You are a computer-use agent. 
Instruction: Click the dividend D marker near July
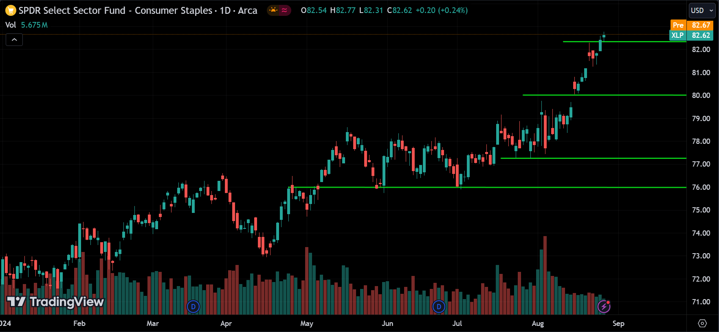(438, 306)
